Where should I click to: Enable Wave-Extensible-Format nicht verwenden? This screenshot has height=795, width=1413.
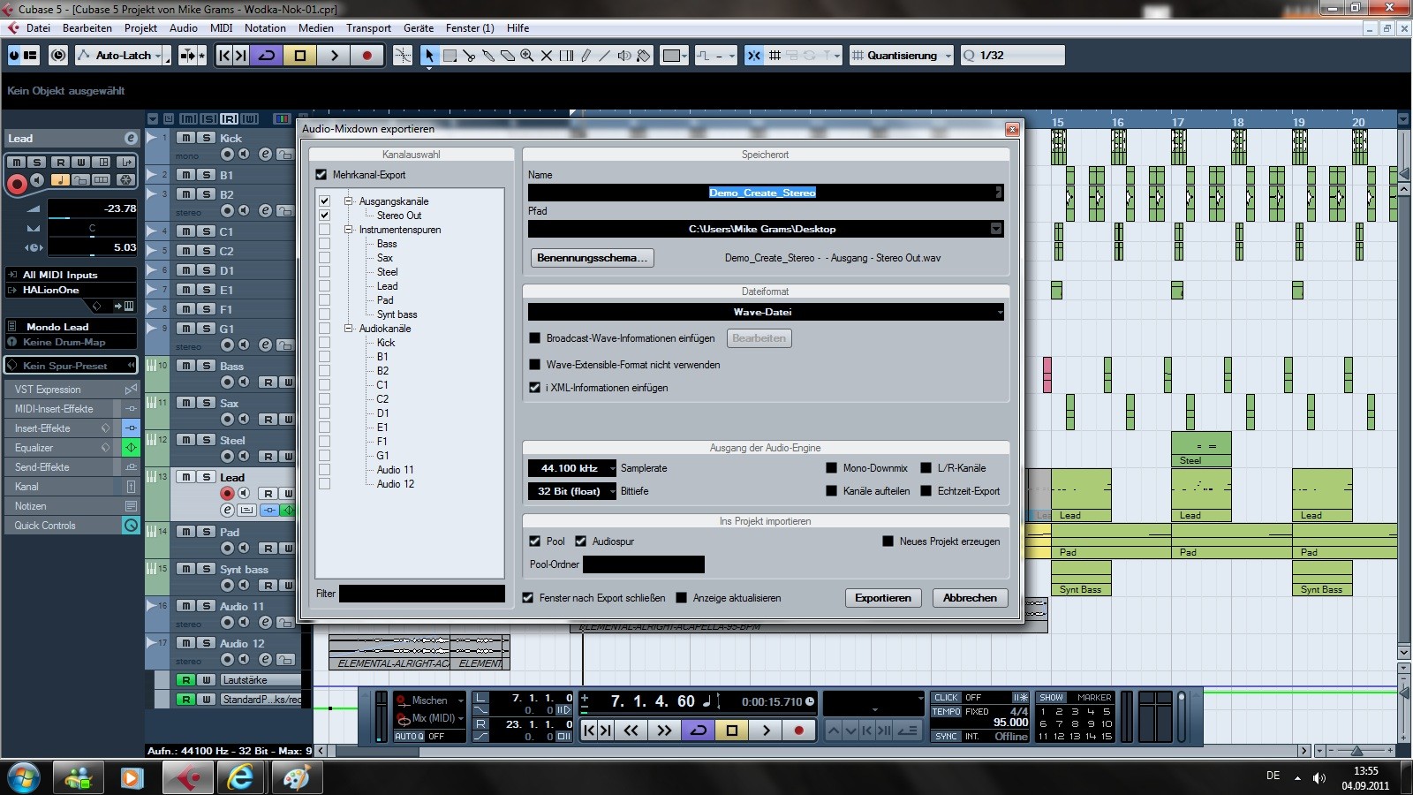pos(534,365)
